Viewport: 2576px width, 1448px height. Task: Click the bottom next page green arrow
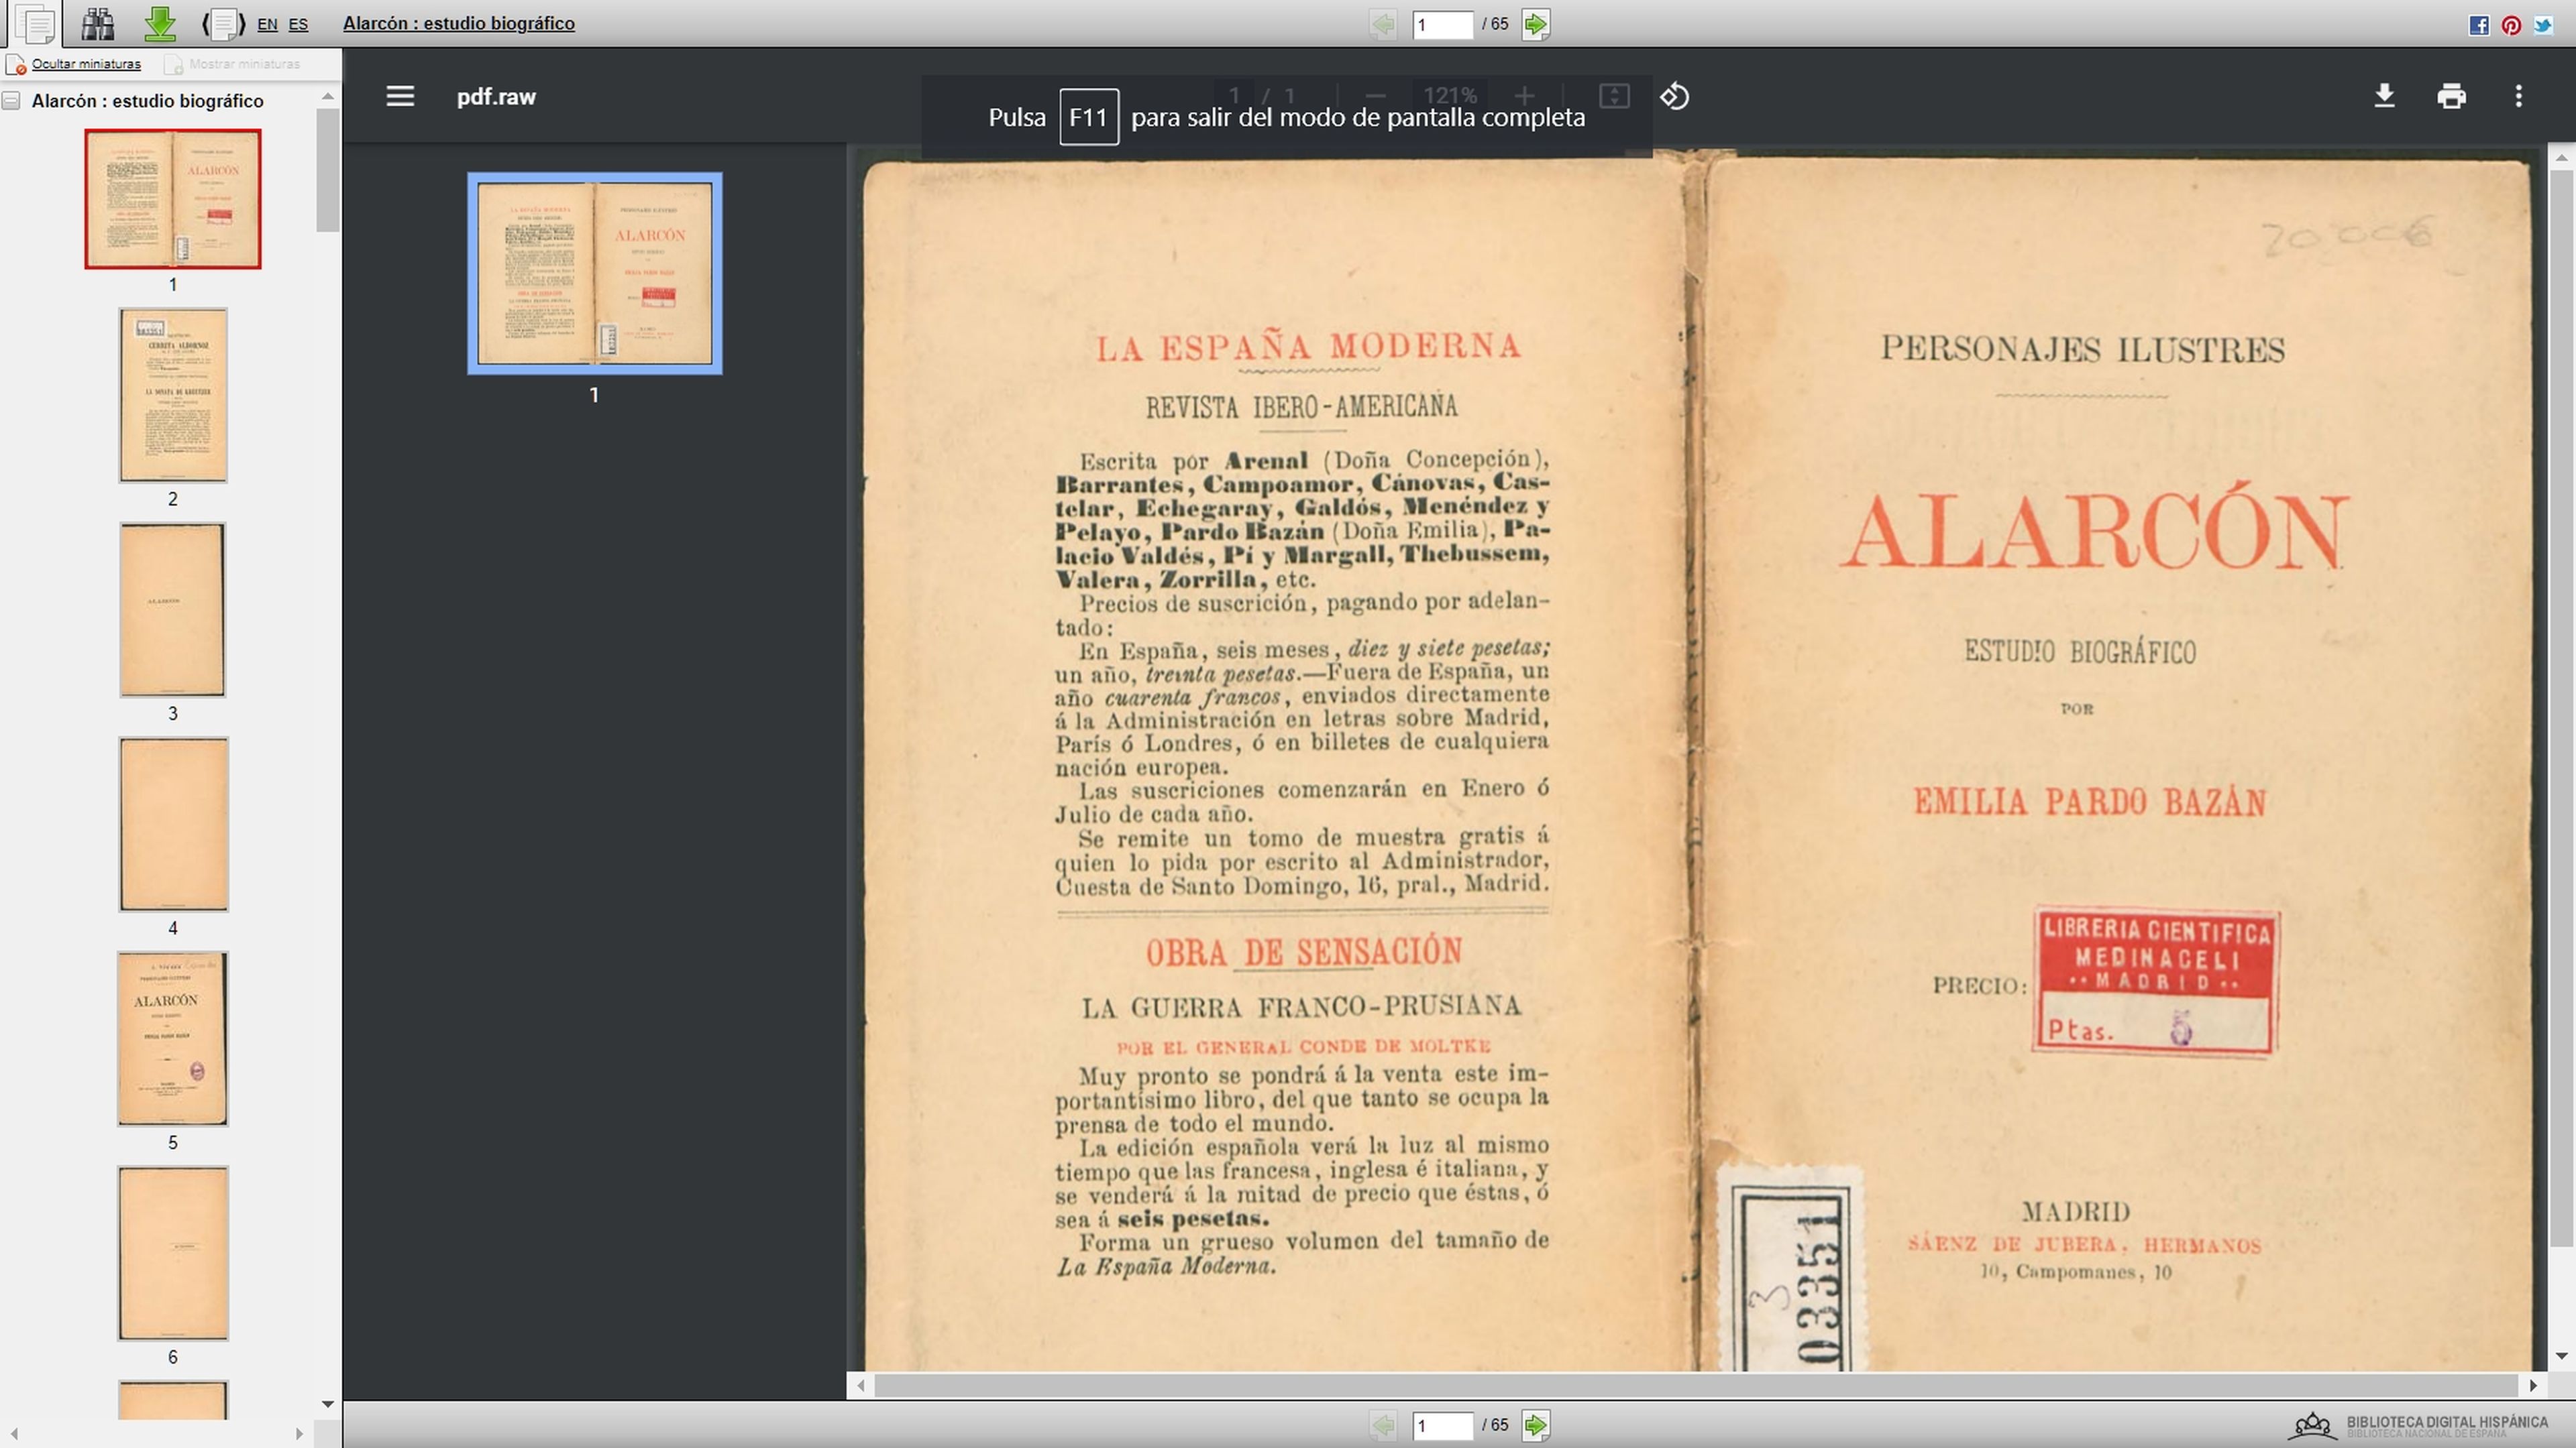[x=1535, y=1425]
